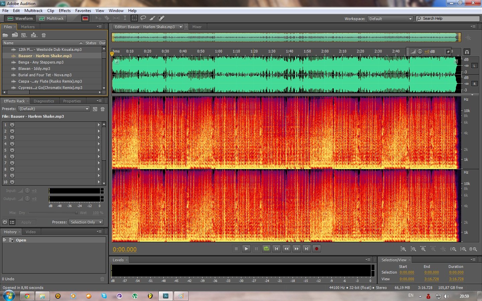Zoom to selection
The height and width of the screenshot is (301, 482).
coord(473,249)
